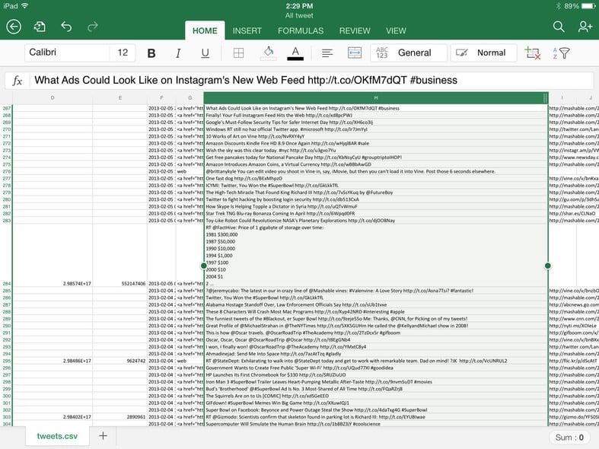Open the sort and filter icon
599x449 pixels.
click(561, 53)
